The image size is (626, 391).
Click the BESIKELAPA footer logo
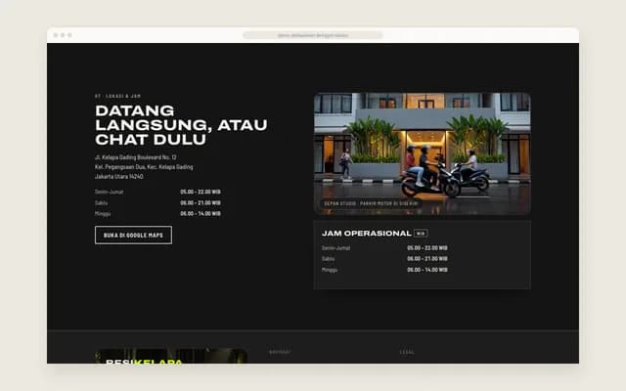pos(144,361)
